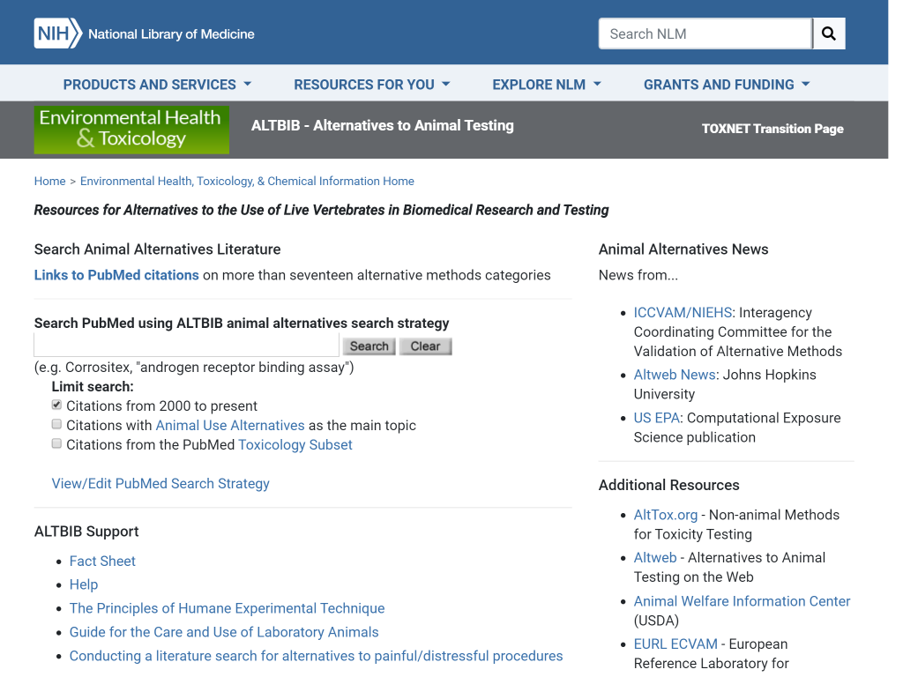
Task: Click the National Library of Medicine title
Action: tap(171, 34)
